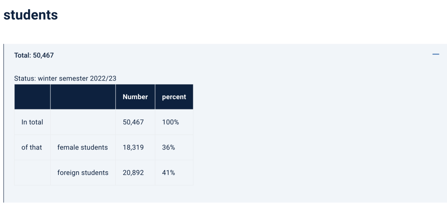
Task: Click the empty cell left of foreign students
Action: 32,173
